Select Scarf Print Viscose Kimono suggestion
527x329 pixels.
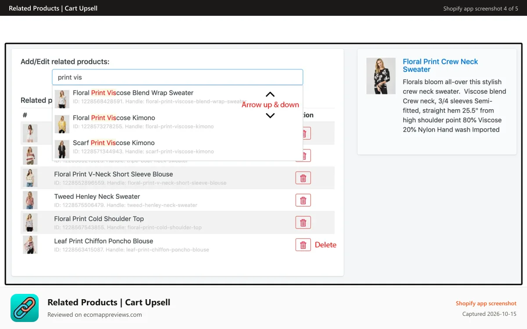point(177,148)
